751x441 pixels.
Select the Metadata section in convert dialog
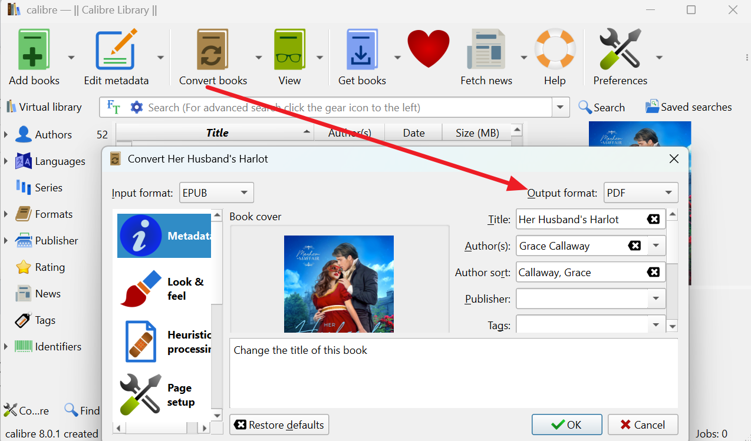tap(164, 236)
